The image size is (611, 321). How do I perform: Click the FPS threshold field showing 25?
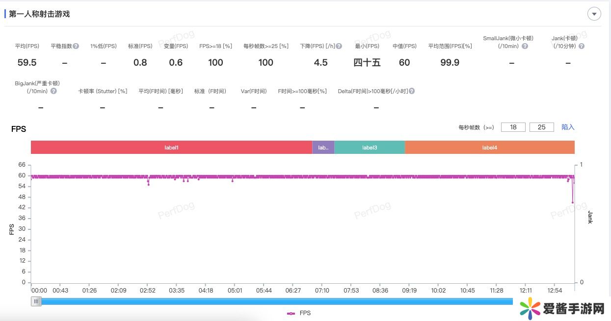(x=541, y=127)
